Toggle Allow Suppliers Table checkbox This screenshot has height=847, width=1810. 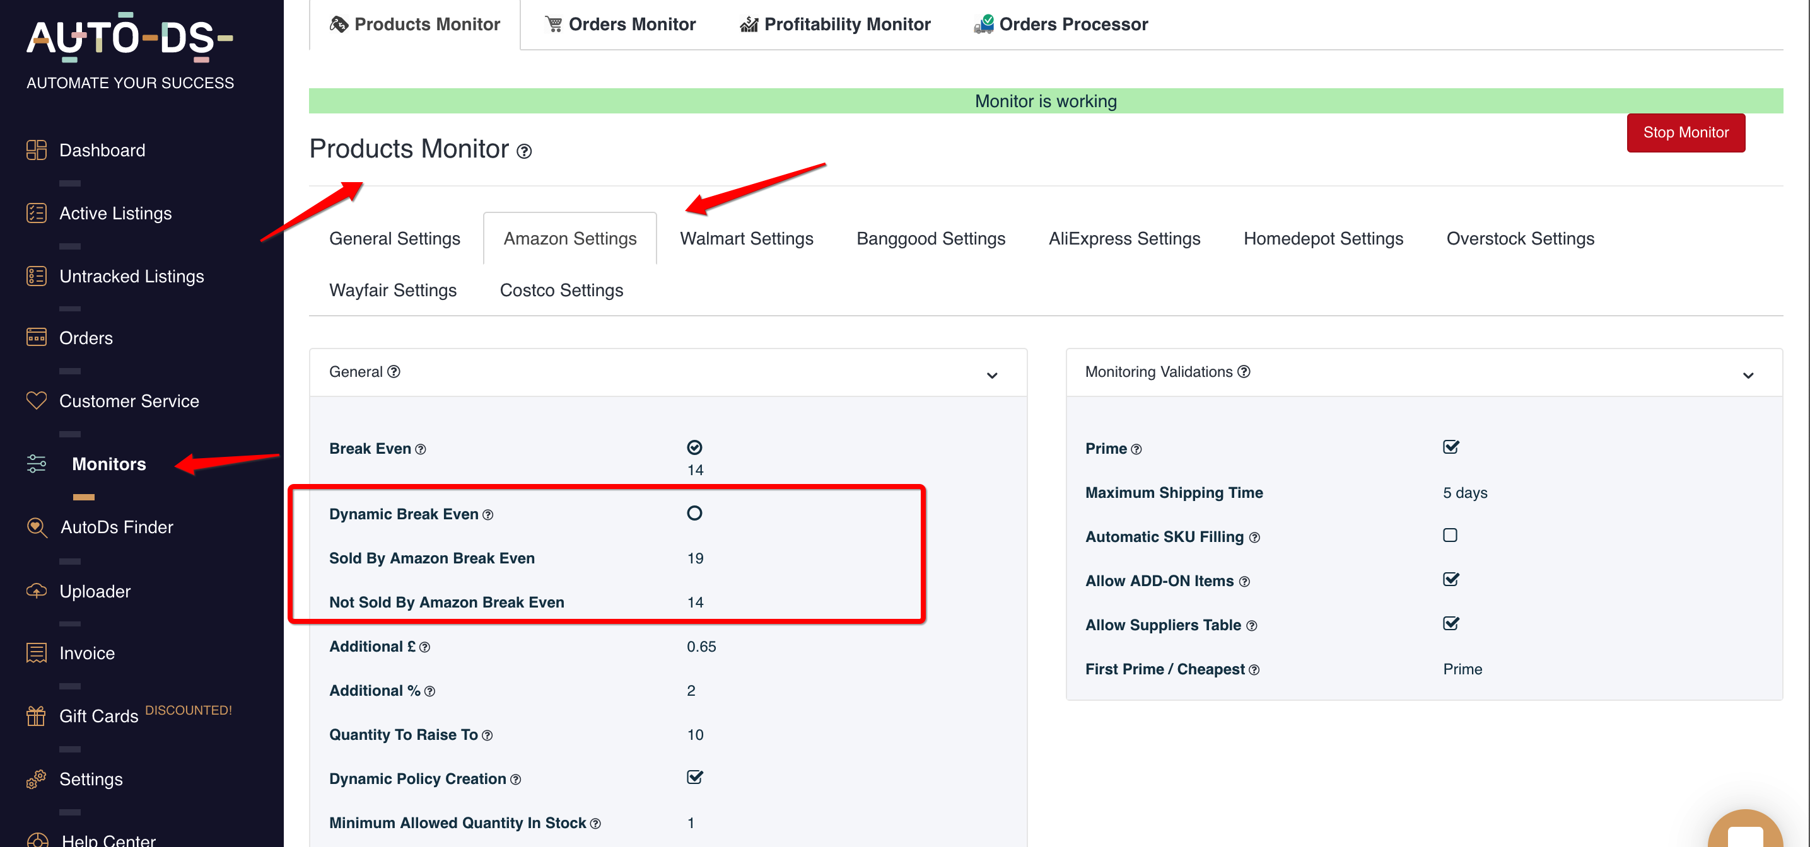click(x=1451, y=624)
